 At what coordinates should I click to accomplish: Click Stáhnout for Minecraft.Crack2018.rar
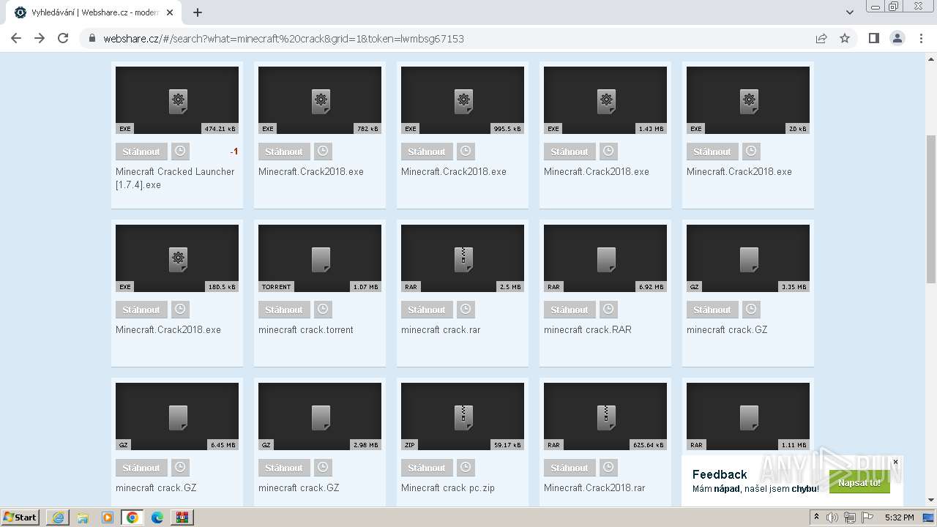pos(570,468)
